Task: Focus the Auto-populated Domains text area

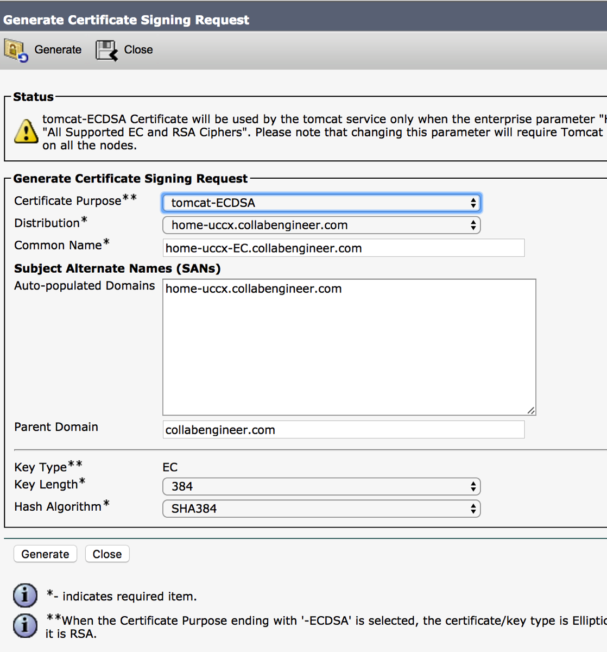Action: pos(349,348)
